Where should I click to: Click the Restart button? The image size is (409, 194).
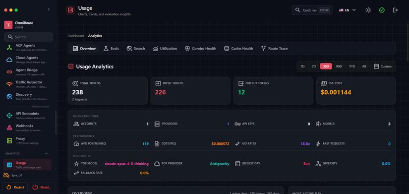[x=15, y=187]
